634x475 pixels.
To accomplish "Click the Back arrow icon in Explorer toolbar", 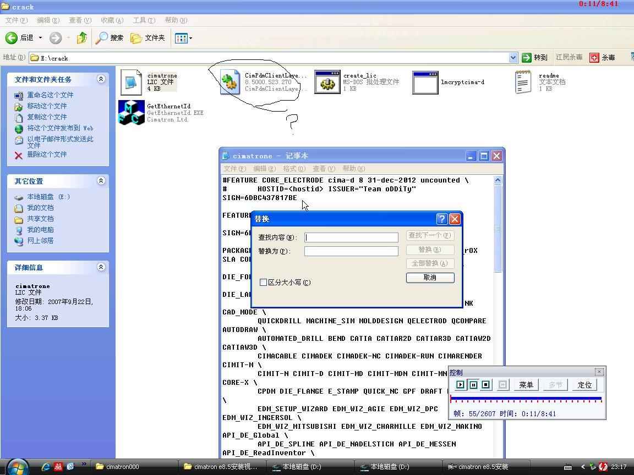I will [12, 38].
